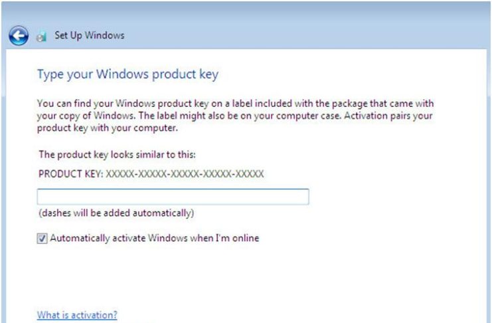The image size is (492, 323).
Task: Focus the product key text box
Action: (x=173, y=197)
